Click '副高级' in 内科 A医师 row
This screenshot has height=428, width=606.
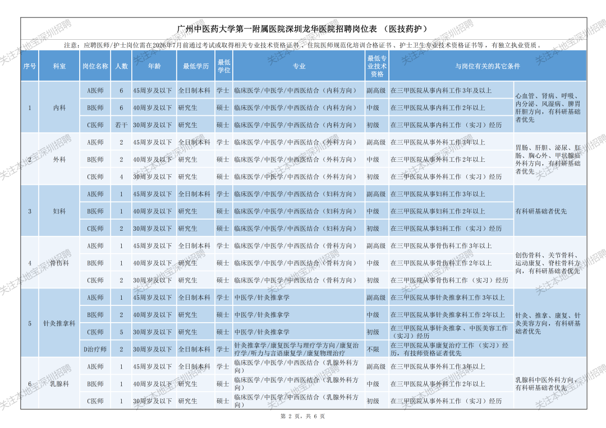pos(376,91)
